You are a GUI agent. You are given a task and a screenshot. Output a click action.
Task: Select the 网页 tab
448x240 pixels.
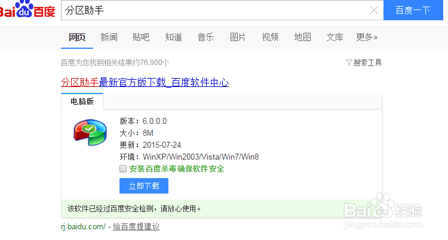[x=77, y=37]
